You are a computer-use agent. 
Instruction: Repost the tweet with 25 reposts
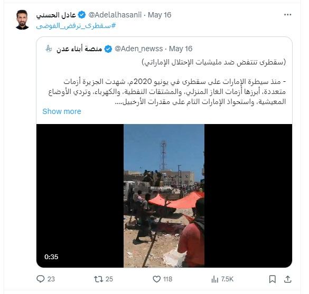pyautogui.click(x=98, y=279)
